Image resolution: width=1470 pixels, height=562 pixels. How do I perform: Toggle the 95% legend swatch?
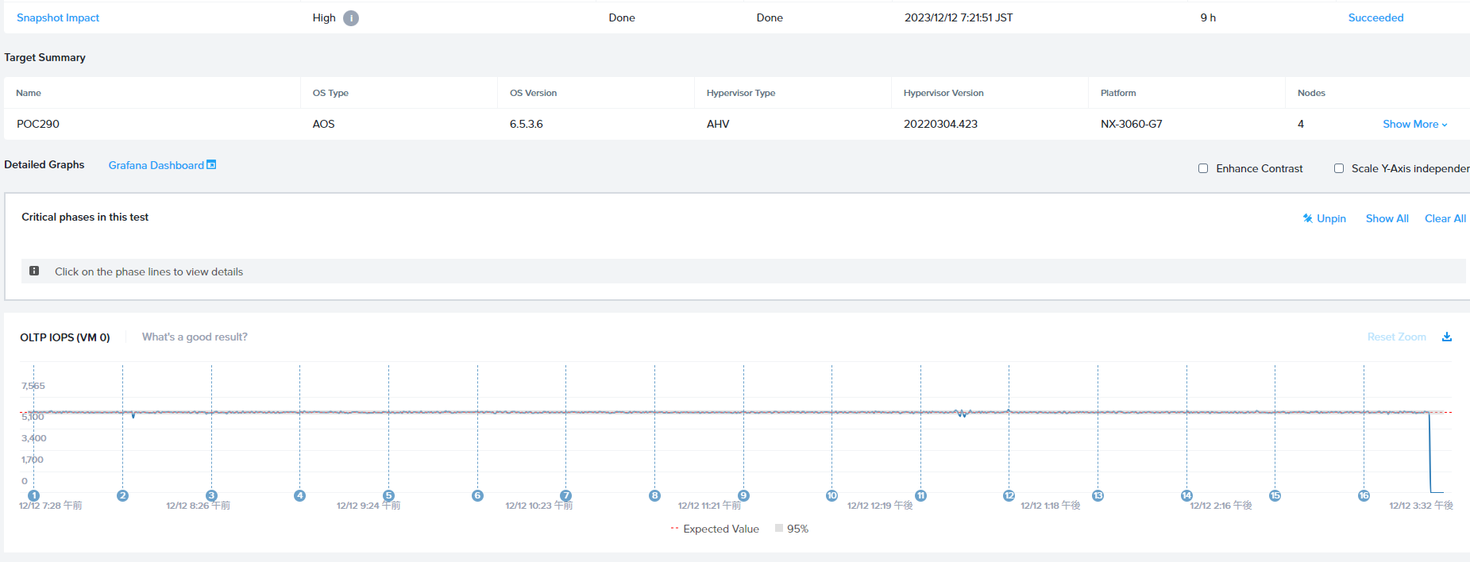pyautogui.click(x=779, y=528)
